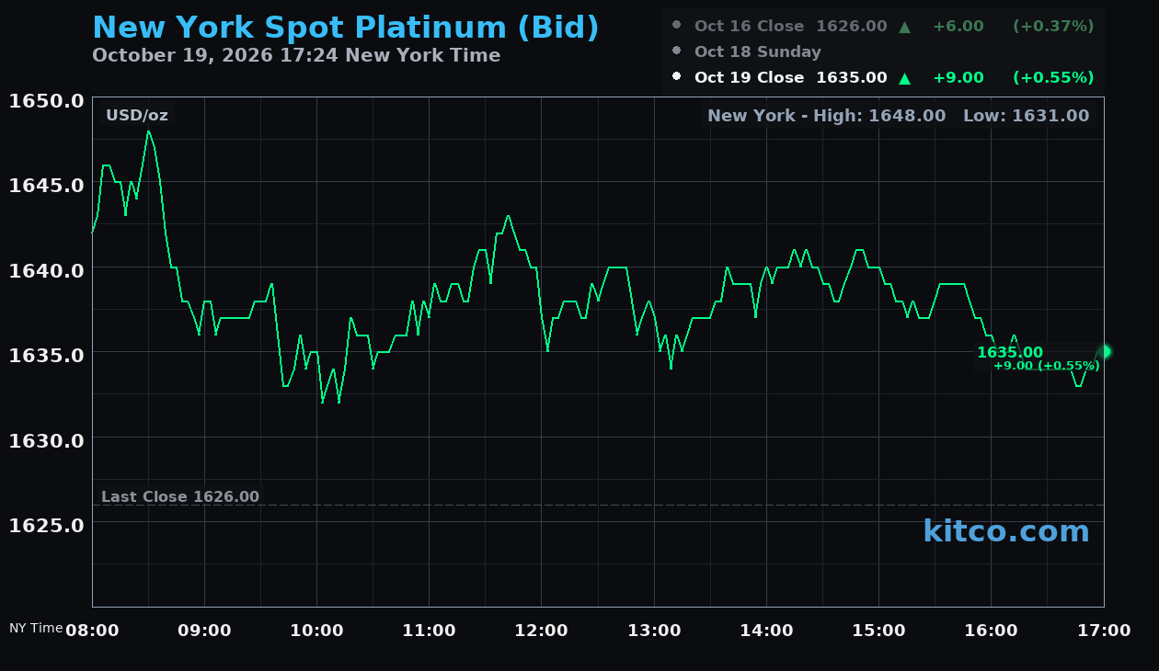Viewport: 1159px width, 671px height.
Task: Click the 1635.0 y-axis label
Action: (47, 356)
